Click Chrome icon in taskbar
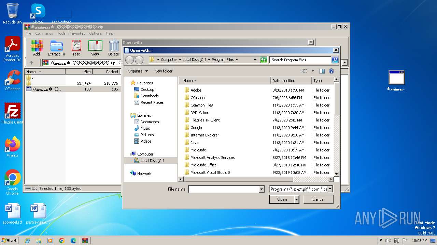 coord(62,240)
